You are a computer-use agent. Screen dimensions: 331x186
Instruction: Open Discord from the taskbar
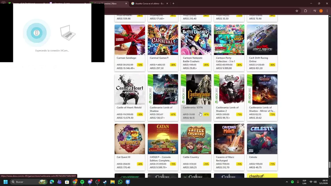(x=90, y=182)
